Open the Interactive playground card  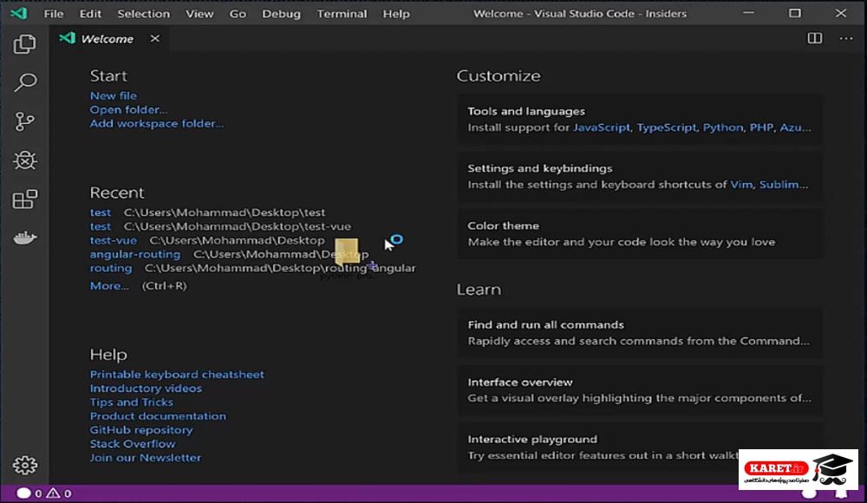639,447
